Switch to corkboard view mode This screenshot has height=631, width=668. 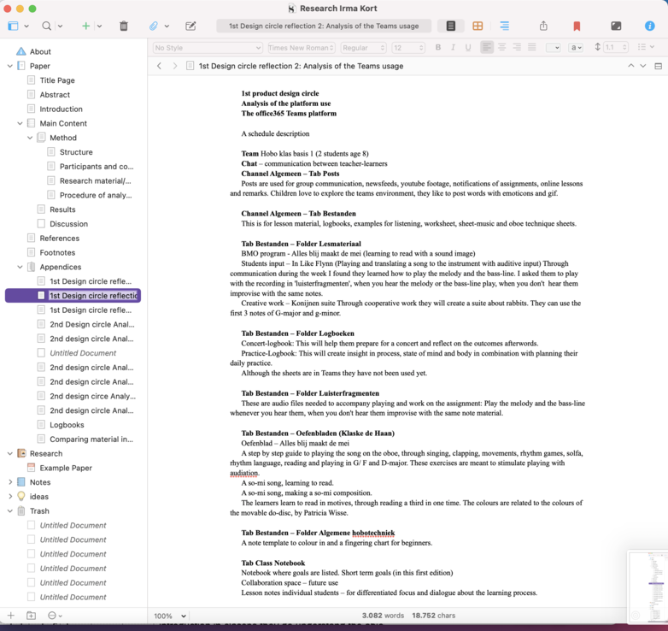[478, 27]
